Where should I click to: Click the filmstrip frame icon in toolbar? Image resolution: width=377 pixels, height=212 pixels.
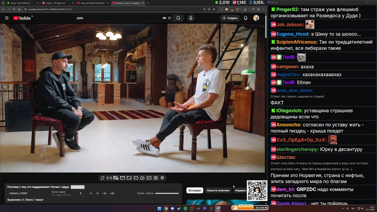click(136, 178)
